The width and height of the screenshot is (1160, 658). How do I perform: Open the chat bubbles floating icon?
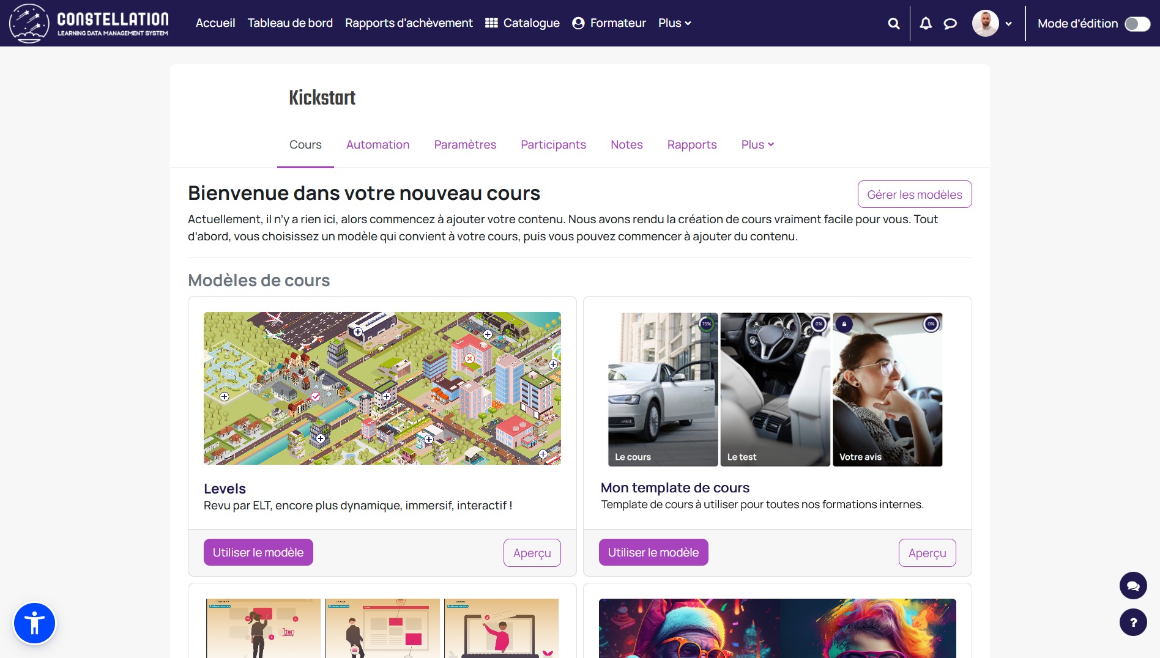tap(1133, 586)
